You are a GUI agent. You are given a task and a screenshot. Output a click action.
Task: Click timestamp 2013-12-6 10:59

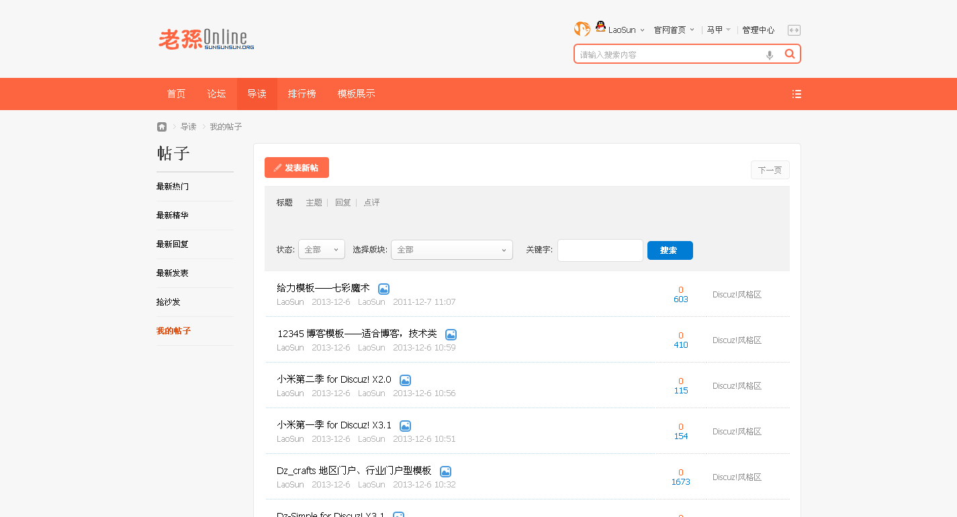click(x=424, y=348)
